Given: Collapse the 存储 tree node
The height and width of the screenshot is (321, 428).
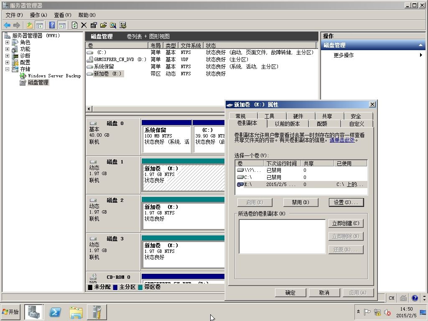Looking at the screenshot, I should pos(8,69).
